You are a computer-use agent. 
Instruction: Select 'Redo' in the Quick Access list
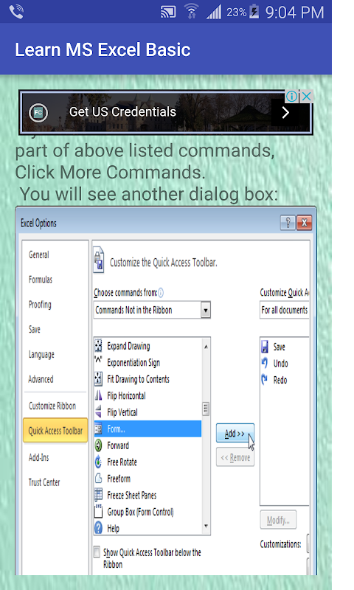point(285,380)
